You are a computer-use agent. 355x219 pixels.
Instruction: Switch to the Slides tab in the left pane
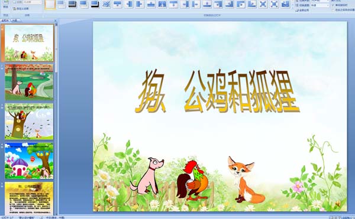tap(5, 20)
